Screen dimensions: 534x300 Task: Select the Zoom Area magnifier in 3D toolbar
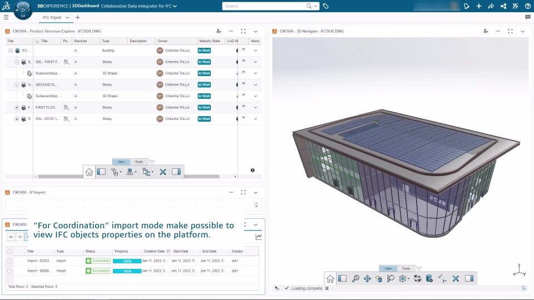[390, 278]
